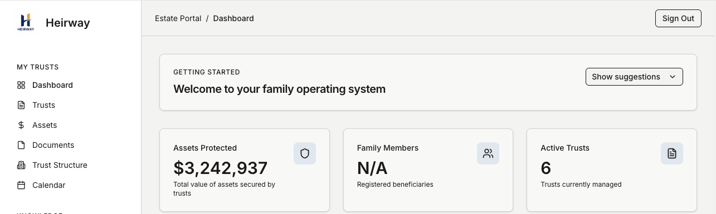Click the Heirway brand name
Screen dimensions: 716x214
67,23
